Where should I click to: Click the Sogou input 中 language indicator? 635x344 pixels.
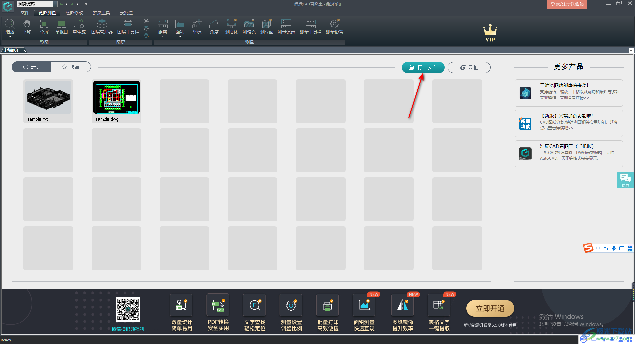coord(598,248)
